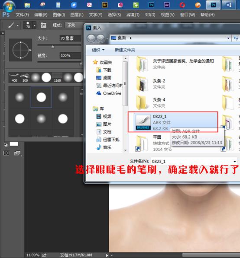Open the 编辑(E) menu
The image size is (240, 258).
click(41, 15)
